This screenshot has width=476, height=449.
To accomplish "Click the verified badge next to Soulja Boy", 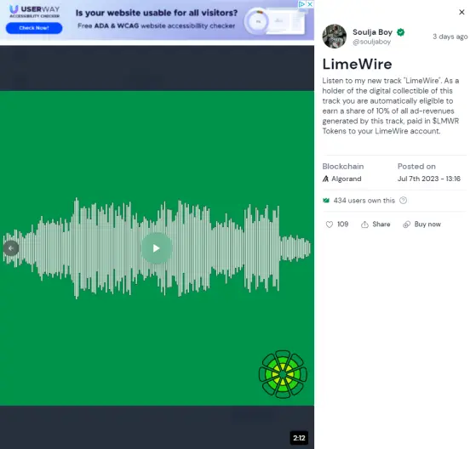I will [401, 32].
